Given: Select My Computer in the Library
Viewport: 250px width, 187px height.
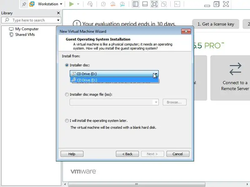Looking at the screenshot, I should 27,29.
